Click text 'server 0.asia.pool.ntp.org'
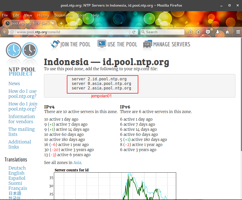 pyautogui.click(x=101, y=84)
